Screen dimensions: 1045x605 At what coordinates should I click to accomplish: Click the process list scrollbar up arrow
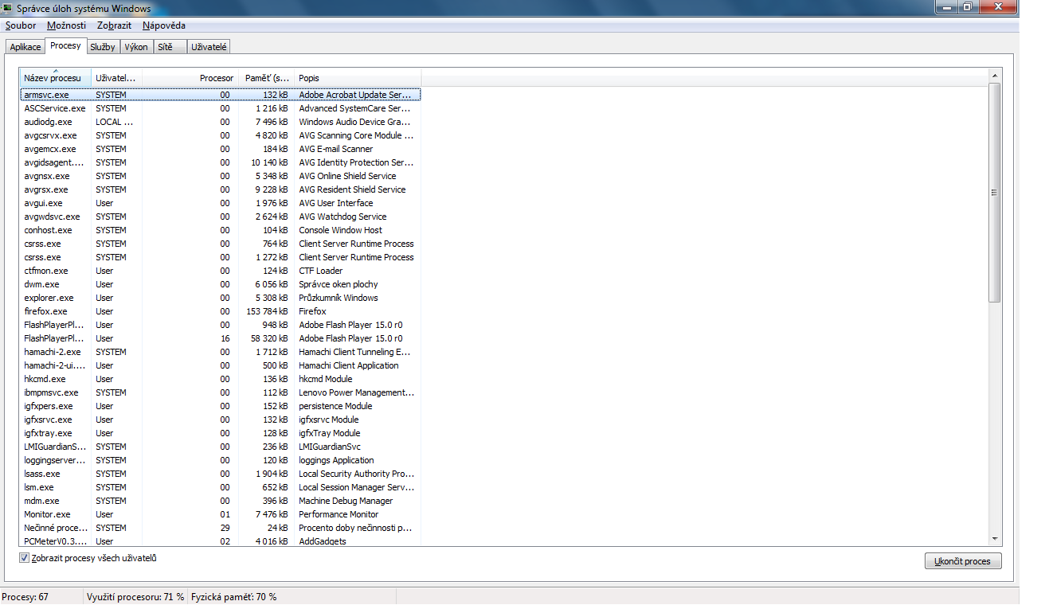[995, 76]
